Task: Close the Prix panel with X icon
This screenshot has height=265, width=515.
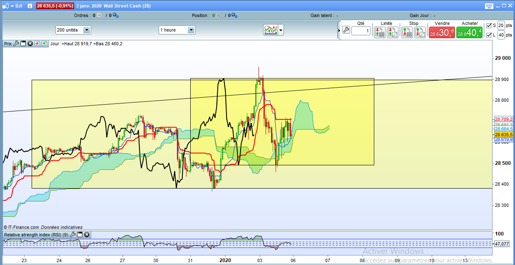Action: (x=30, y=43)
